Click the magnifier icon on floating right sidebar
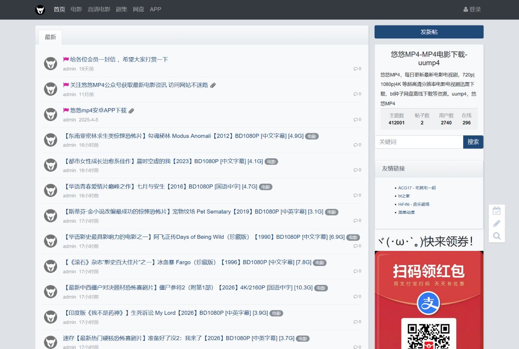Viewport: 519px width, 349px height. coord(497,236)
